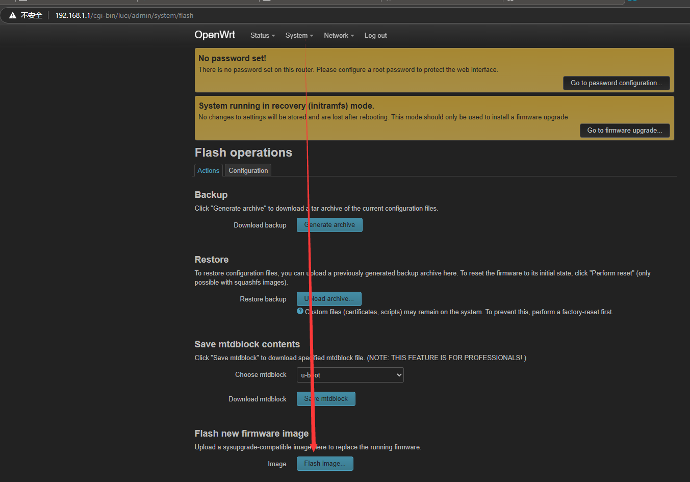
Task: Open the System dropdown menu
Action: tap(299, 36)
